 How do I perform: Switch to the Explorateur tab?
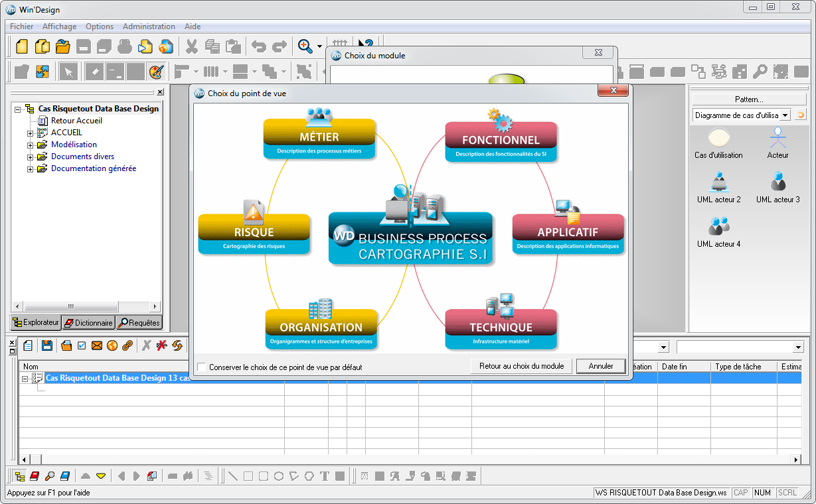click(x=36, y=322)
